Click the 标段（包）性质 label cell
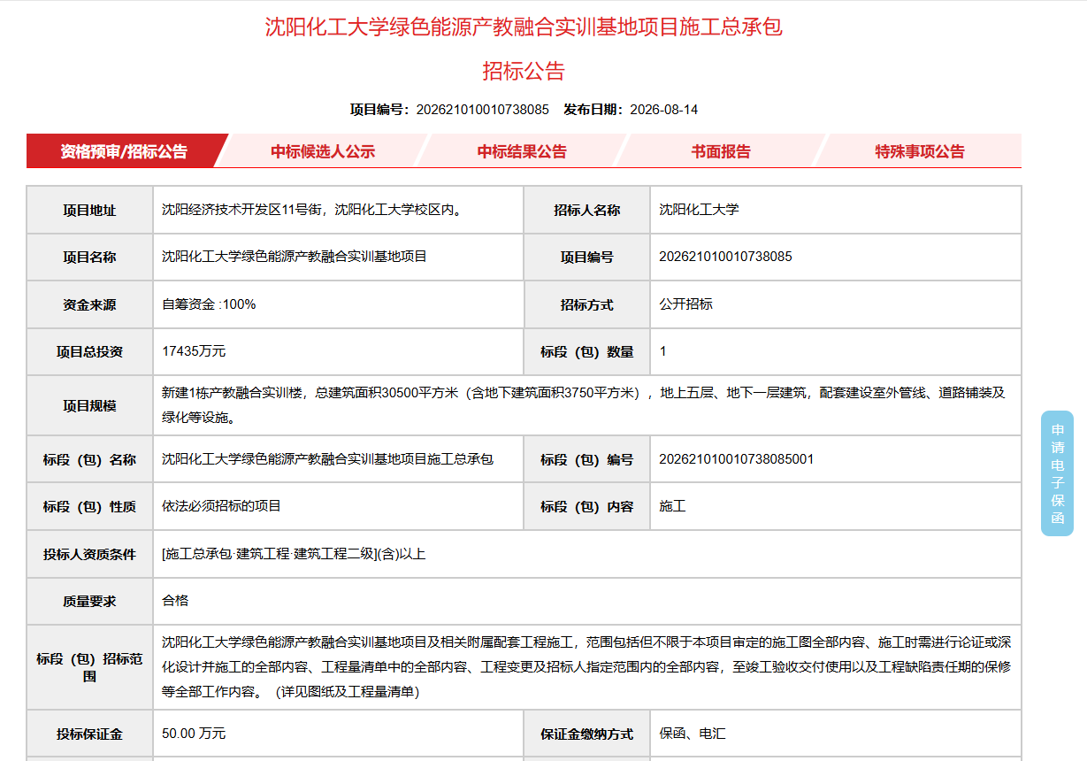Image resolution: width=1087 pixels, height=761 pixels. 89,507
